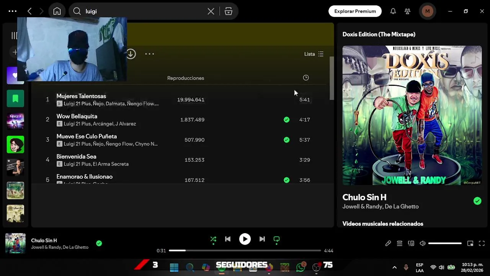Open the profile avatar 'M' menu
This screenshot has height=276, width=490.
click(427, 11)
